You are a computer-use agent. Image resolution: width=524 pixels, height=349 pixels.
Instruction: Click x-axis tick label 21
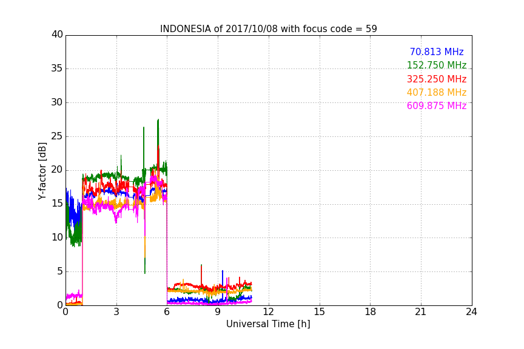[x=421, y=312]
